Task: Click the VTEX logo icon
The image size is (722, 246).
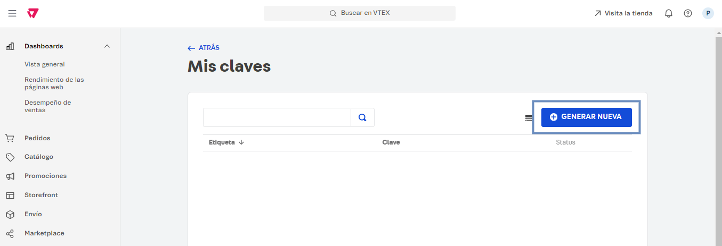Action: [x=33, y=13]
